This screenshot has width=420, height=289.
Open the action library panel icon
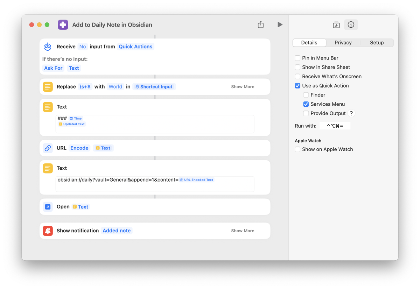click(336, 24)
